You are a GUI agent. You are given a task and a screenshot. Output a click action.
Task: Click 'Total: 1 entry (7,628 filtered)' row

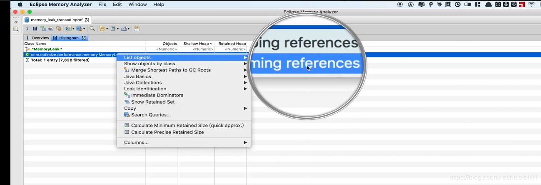pos(60,60)
